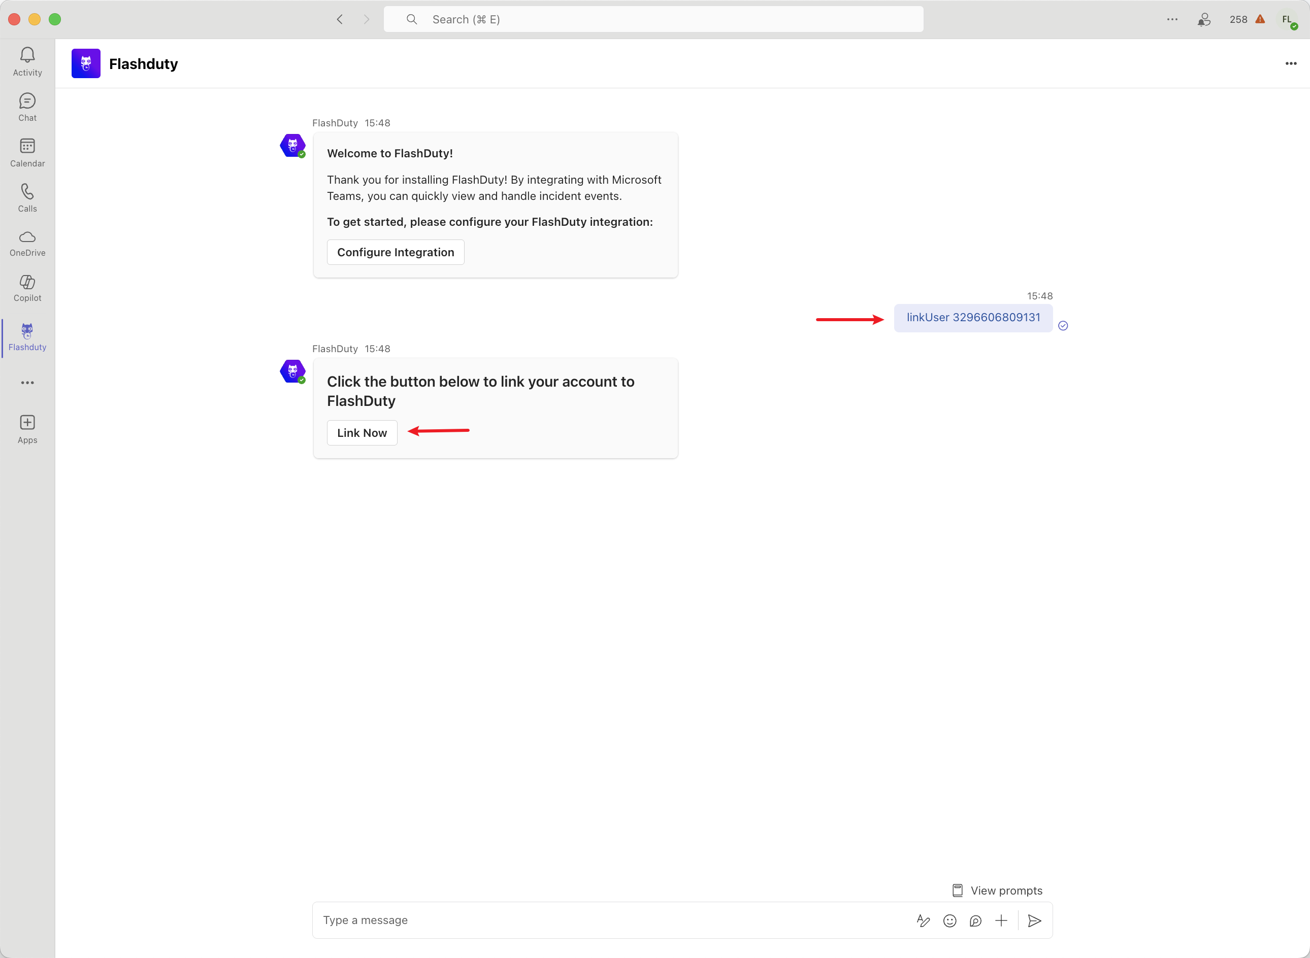Click the orange warning triangle icon

(x=1260, y=19)
